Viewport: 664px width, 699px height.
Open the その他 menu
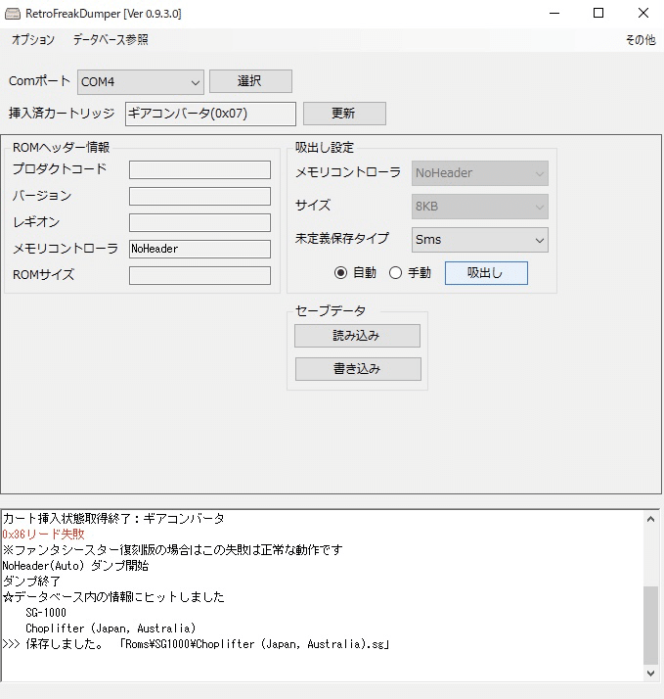tap(641, 40)
